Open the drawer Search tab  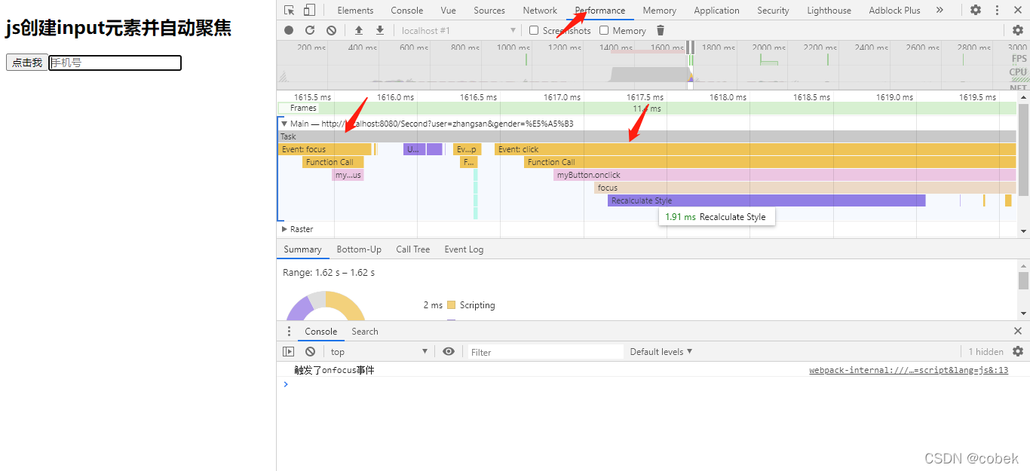(x=365, y=332)
